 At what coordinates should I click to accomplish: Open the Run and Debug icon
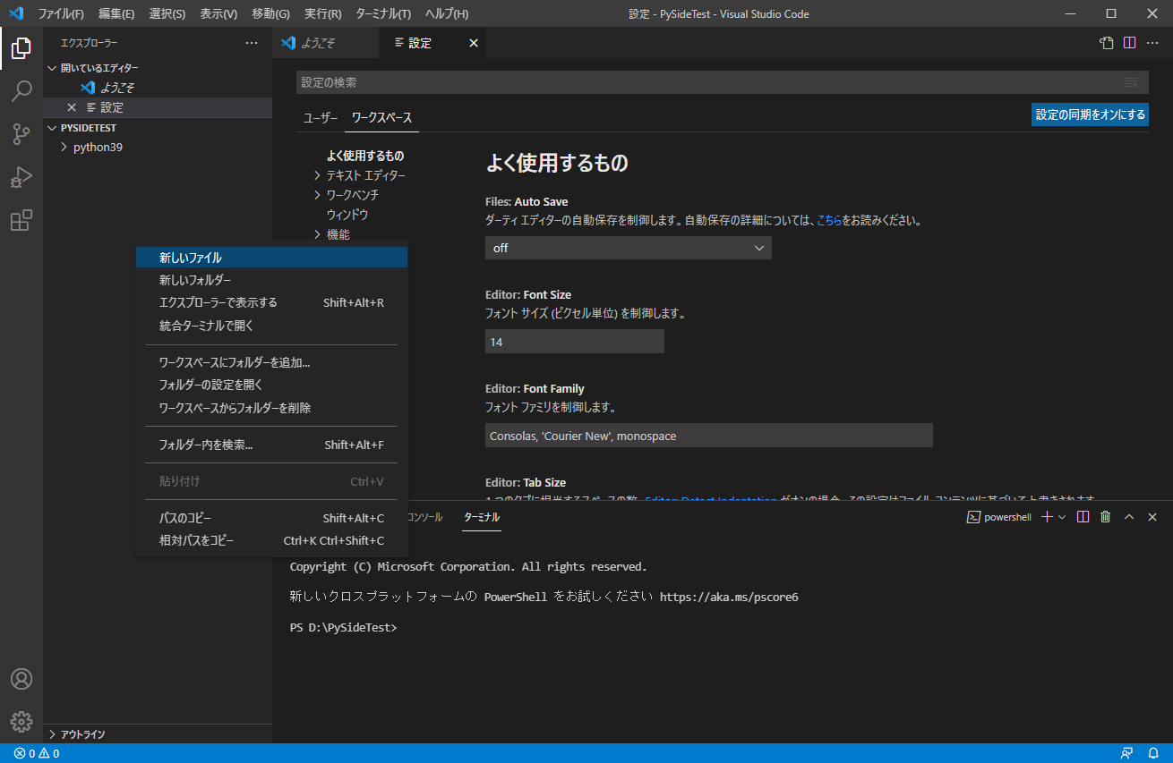tap(21, 177)
